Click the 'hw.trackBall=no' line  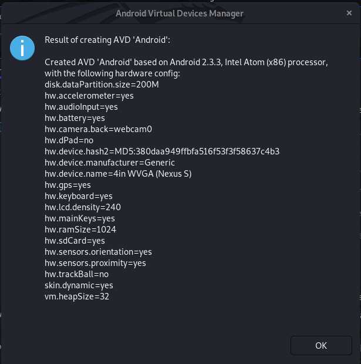[x=77, y=274]
